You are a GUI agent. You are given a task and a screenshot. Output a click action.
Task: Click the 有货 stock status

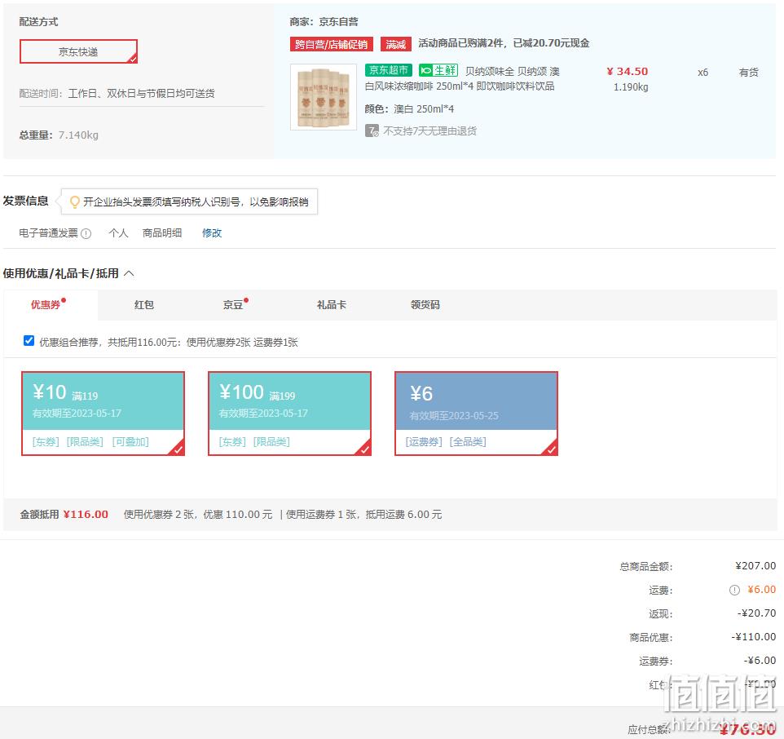[748, 73]
